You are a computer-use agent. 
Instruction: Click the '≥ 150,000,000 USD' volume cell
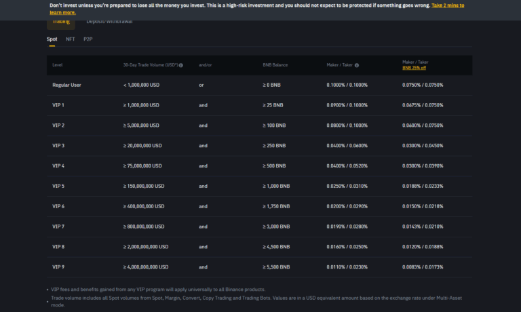click(x=144, y=187)
